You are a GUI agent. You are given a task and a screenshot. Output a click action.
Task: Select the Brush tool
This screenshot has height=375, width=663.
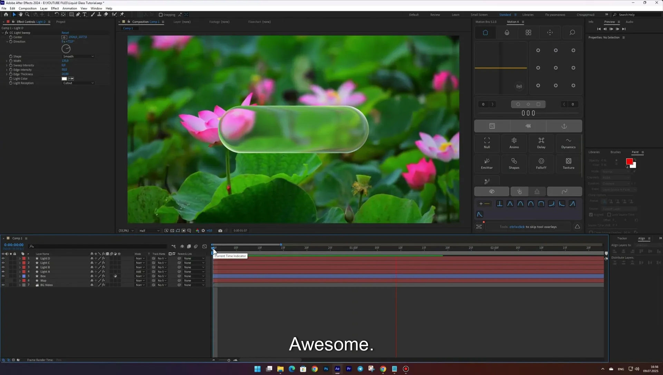click(93, 14)
